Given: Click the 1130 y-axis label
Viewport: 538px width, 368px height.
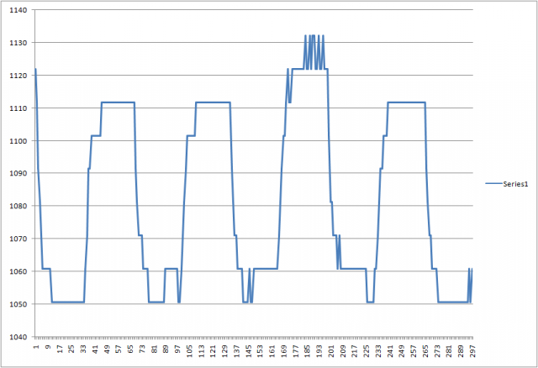Looking at the screenshot, I should click(x=18, y=43).
